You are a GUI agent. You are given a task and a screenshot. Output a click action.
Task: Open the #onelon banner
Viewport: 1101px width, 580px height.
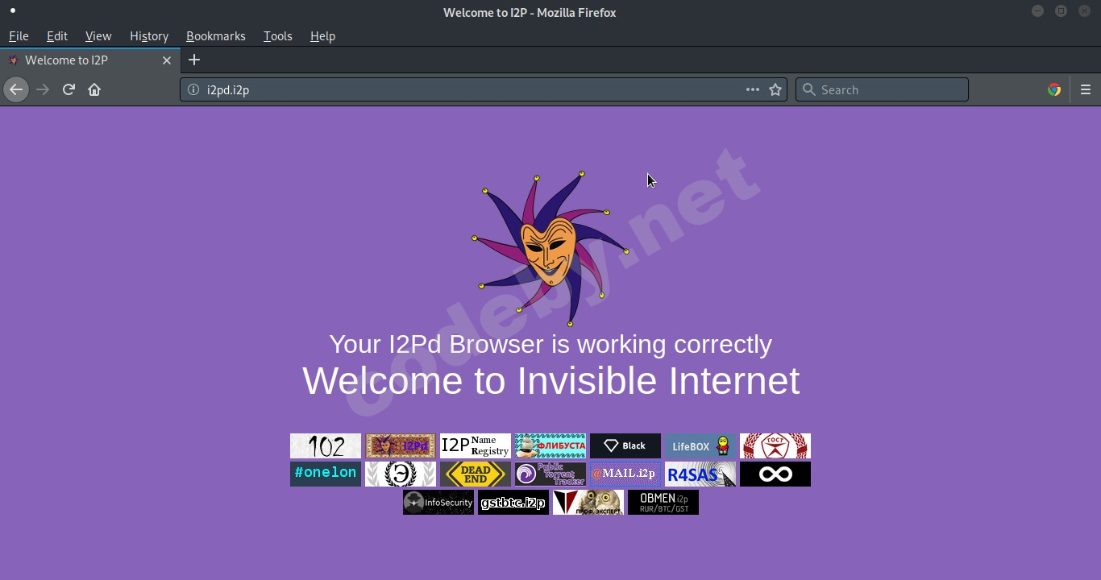pos(326,474)
